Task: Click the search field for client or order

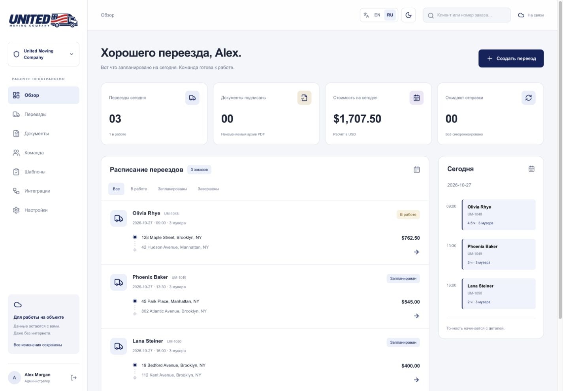Action: click(467, 15)
